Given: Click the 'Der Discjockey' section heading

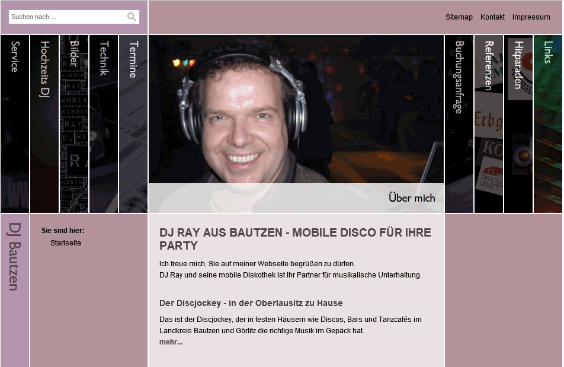Looking at the screenshot, I should pyautogui.click(x=251, y=303).
